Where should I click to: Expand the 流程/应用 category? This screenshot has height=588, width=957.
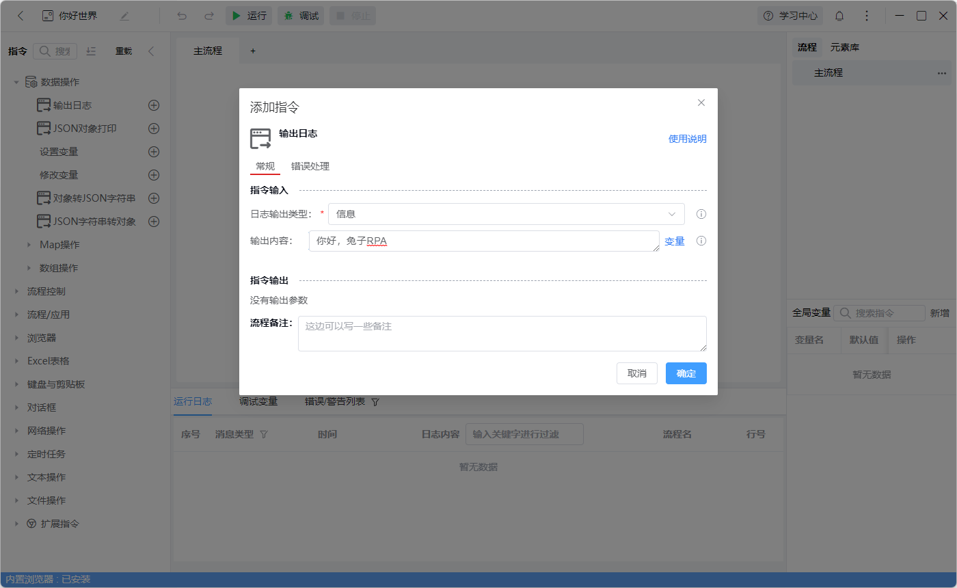coord(16,315)
